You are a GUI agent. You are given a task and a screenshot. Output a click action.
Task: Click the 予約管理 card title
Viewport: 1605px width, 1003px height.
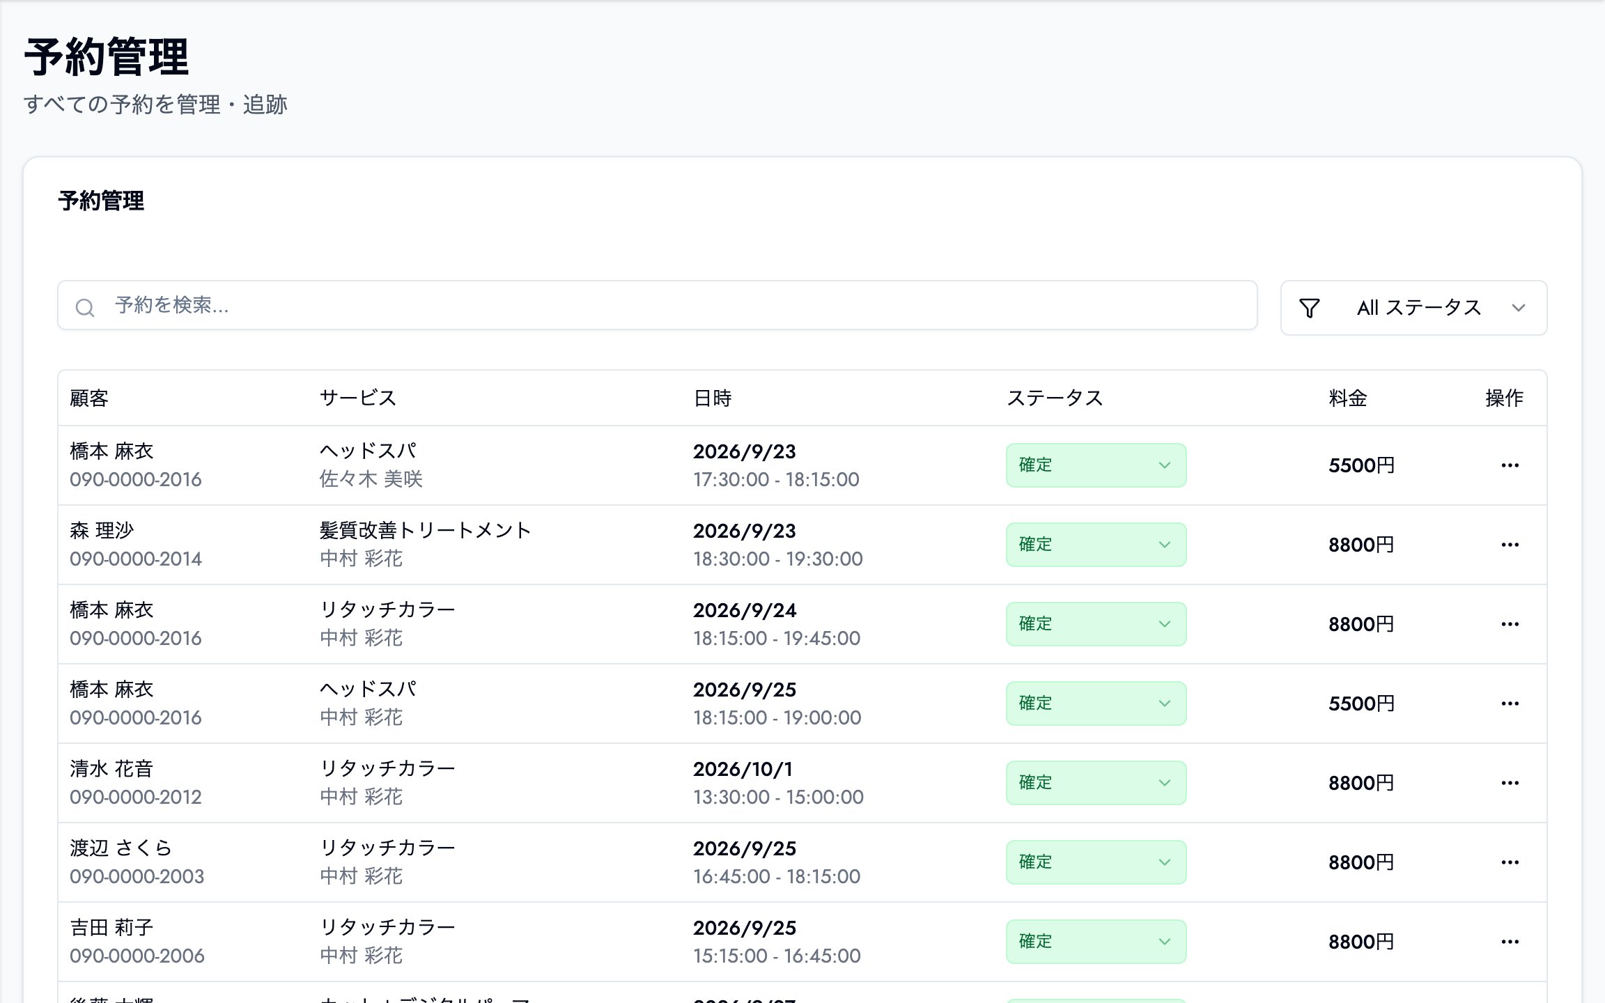[101, 201]
